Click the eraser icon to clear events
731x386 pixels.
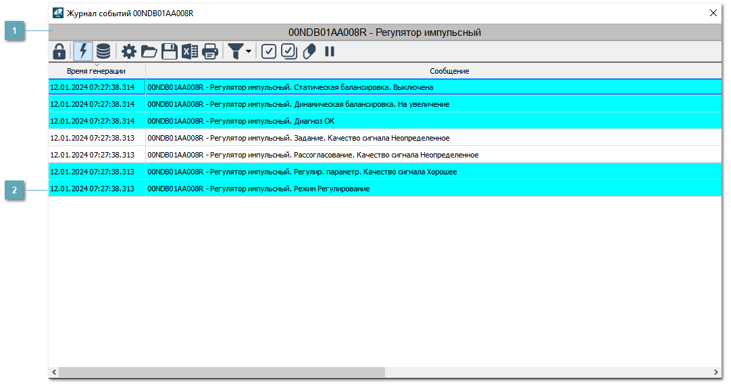point(309,51)
